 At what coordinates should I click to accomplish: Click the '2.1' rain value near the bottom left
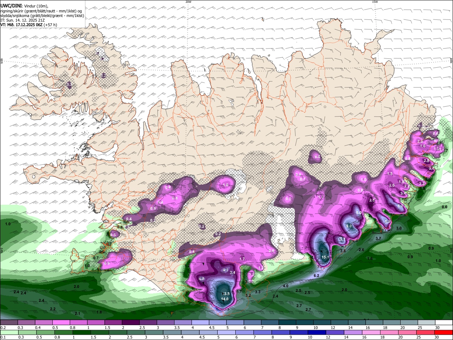(x=78, y=314)
